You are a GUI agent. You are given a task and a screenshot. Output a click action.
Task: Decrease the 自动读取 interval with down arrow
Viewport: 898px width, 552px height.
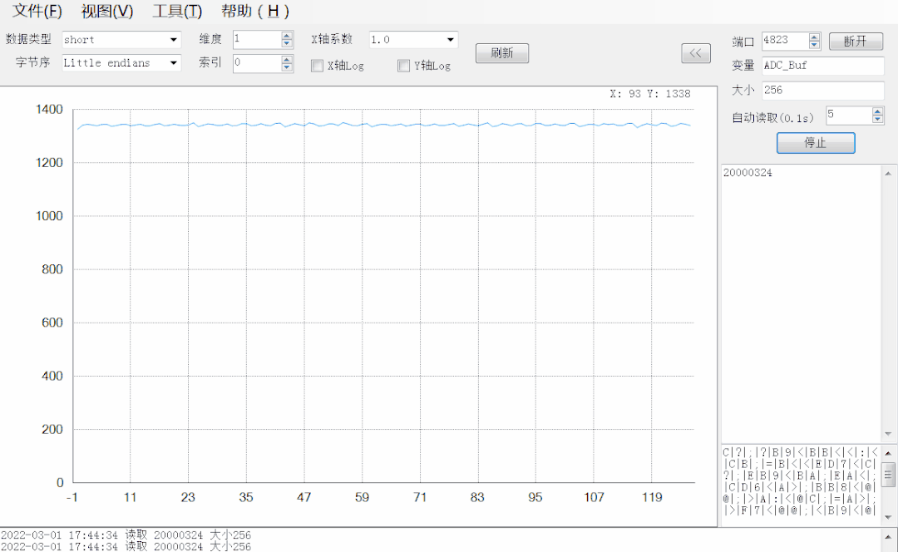point(877,119)
